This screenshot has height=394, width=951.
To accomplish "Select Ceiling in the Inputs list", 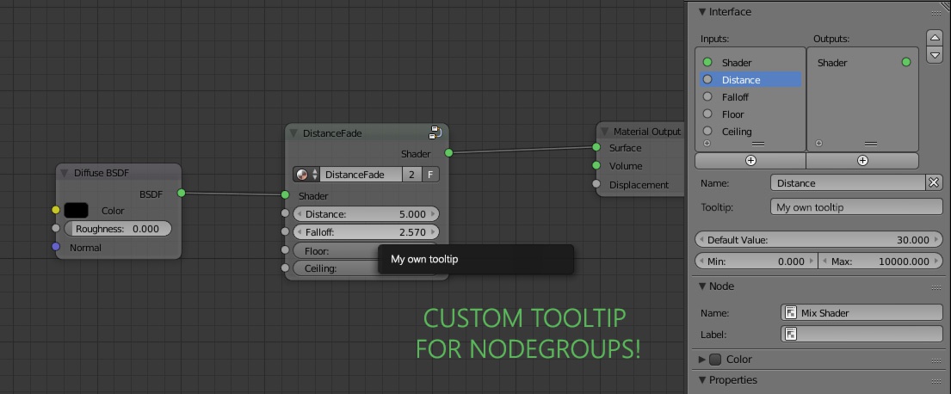I will (750, 131).
